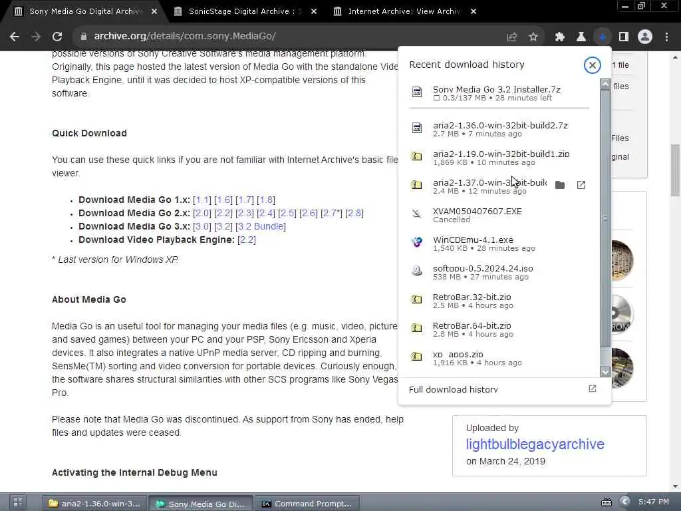Click the 5:47 PM system clock
Viewport: 681px width, 511px height.
click(653, 502)
